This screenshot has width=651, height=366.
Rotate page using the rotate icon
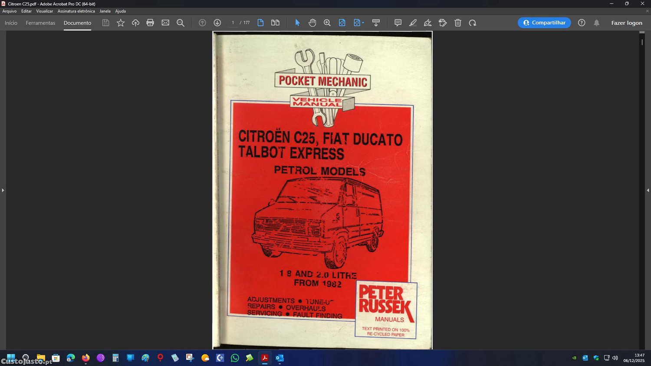[x=473, y=23]
